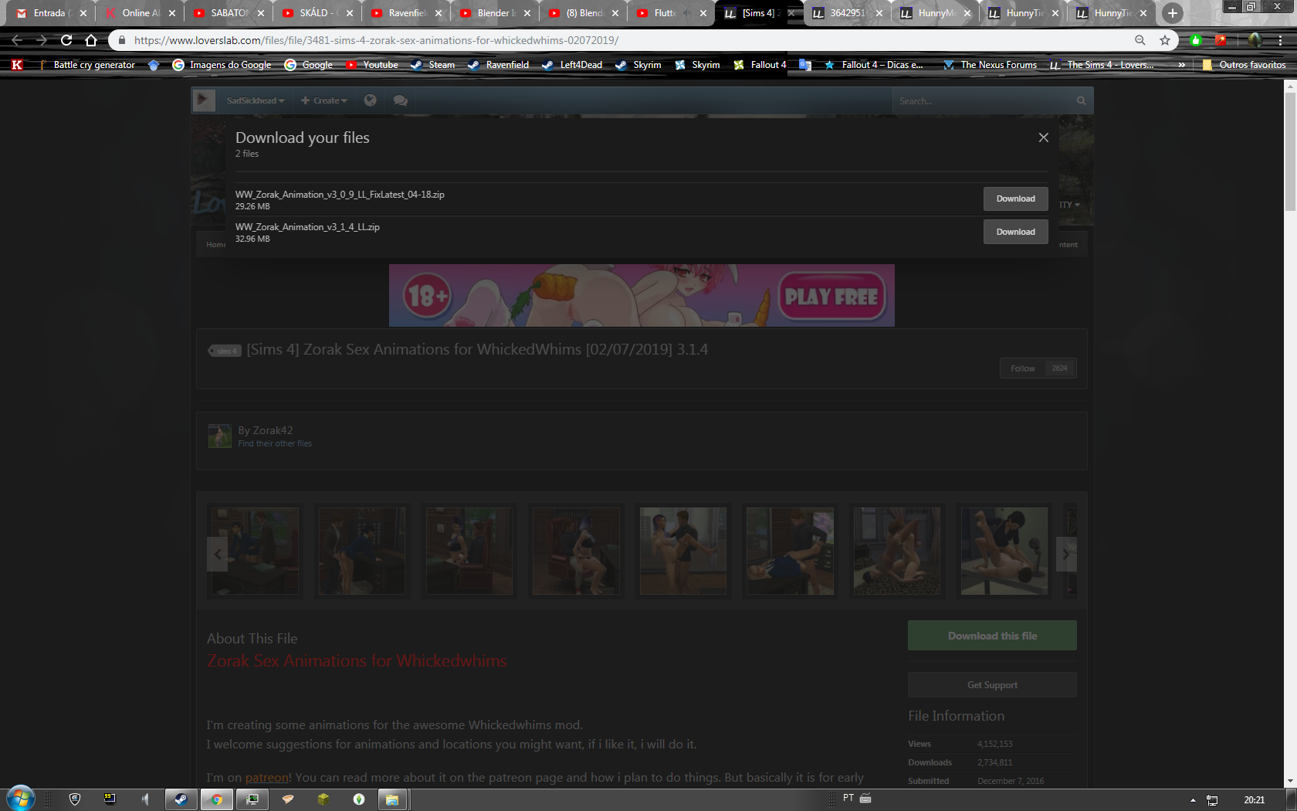This screenshot has height=811, width=1297.
Task: Click the PLAY FREE banner advertisement
Action: 642,295
